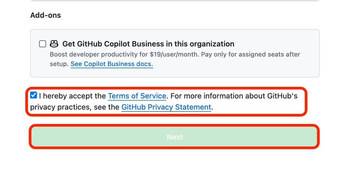The image size is (346, 181).
Task: Open the GitHub Privacy Statement link
Action: (x=166, y=107)
